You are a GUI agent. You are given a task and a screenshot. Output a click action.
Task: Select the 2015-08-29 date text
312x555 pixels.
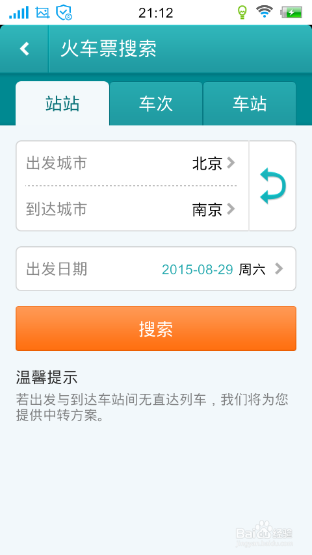coord(197,269)
